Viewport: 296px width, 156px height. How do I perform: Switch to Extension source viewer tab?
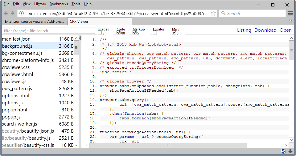tap(35, 22)
